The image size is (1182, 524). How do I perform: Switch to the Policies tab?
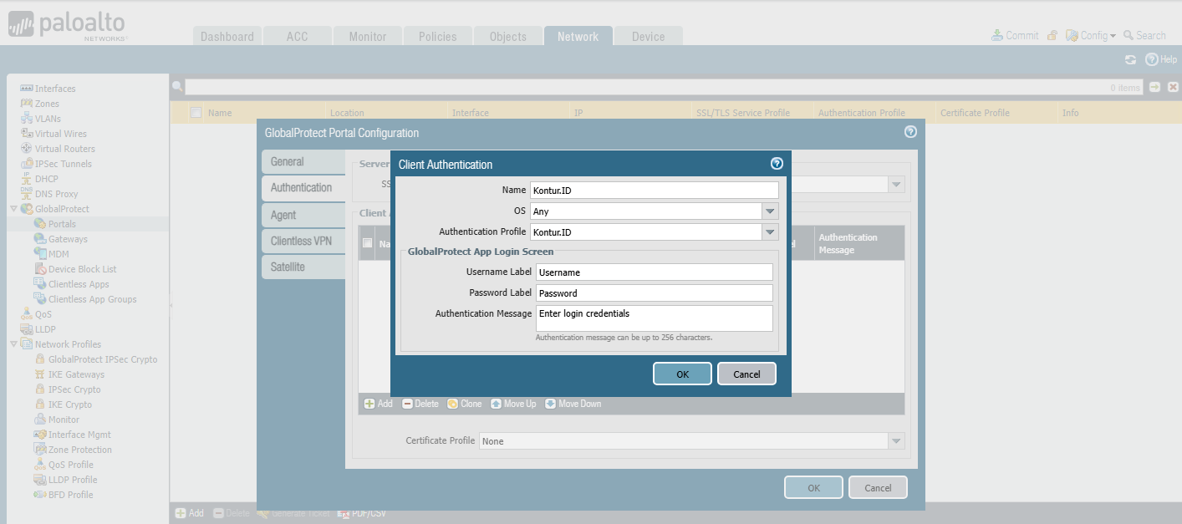tap(438, 36)
